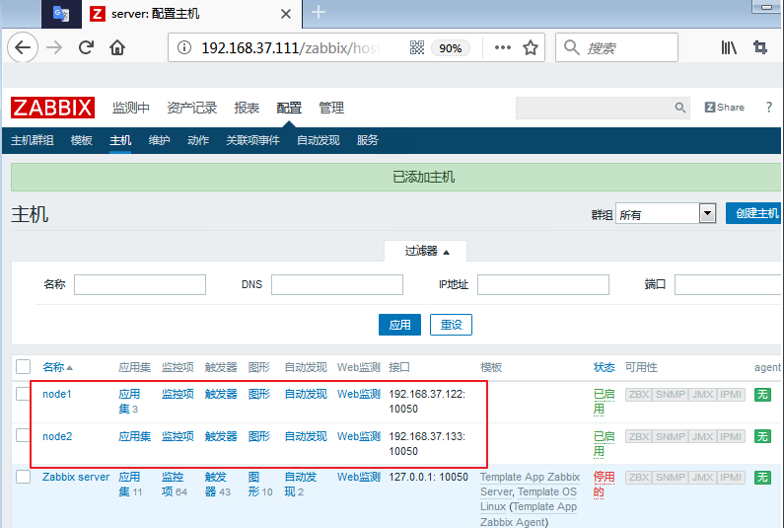Focus the IP地址 filter input
Image resolution: width=784 pixels, height=528 pixels.
(x=543, y=284)
